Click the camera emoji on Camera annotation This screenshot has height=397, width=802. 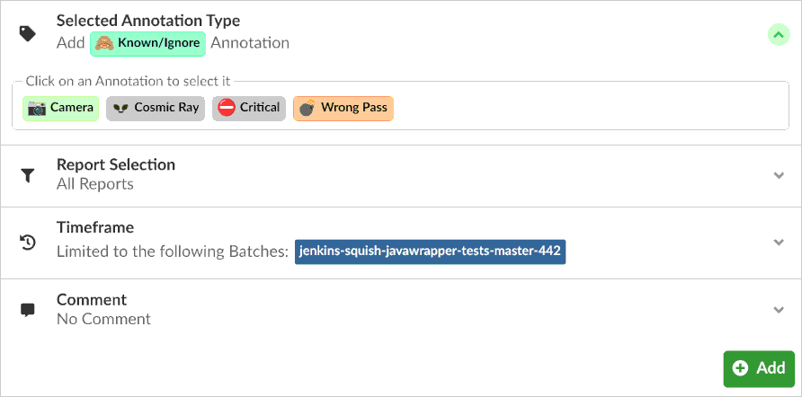coord(37,108)
